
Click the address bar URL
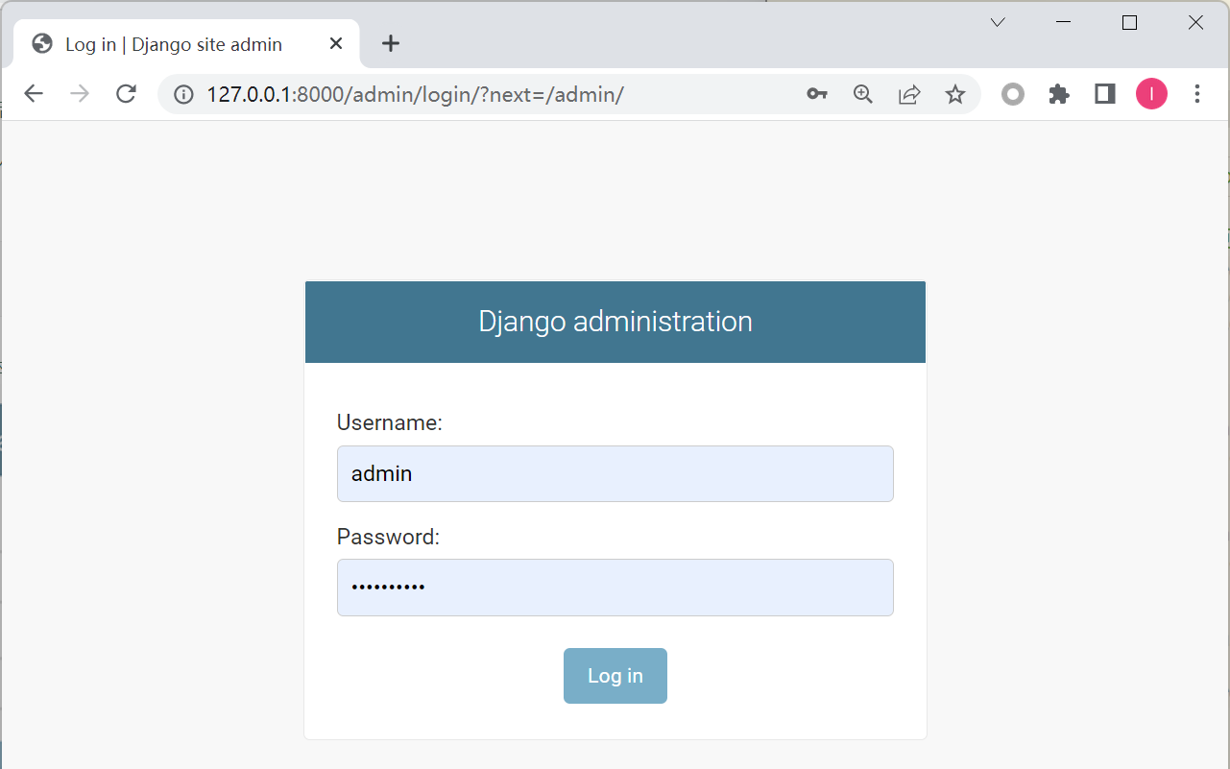416,94
